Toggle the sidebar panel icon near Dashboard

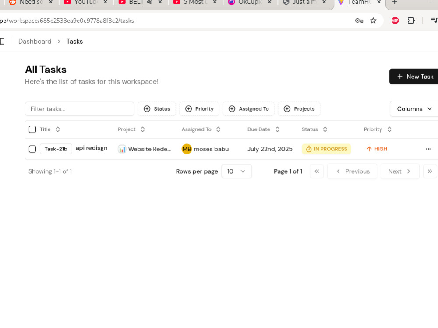pos(2,42)
